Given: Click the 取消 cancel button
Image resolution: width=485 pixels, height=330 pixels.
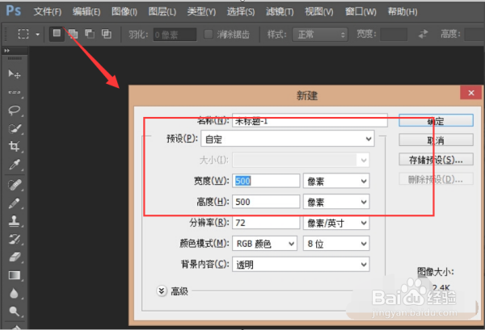Looking at the screenshot, I should point(436,140).
